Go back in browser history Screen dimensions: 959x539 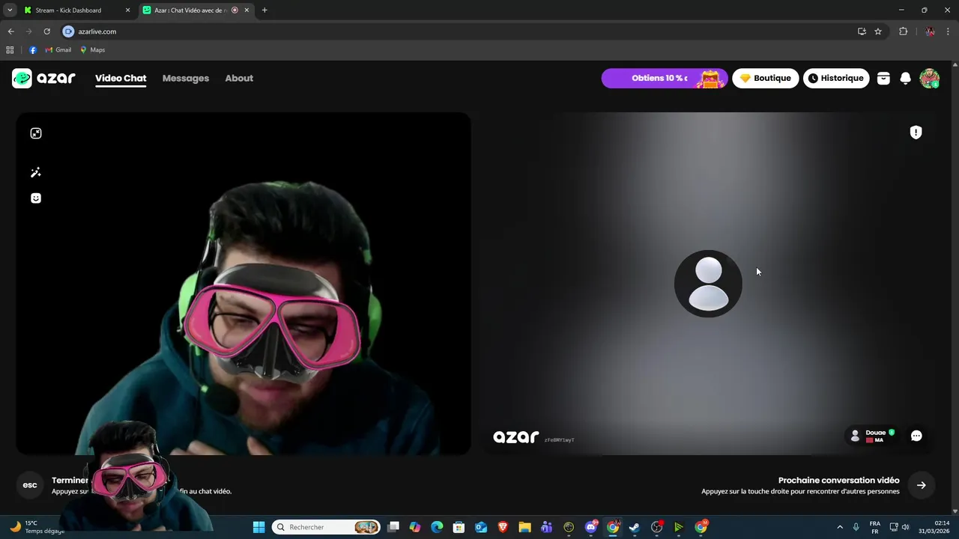[10, 31]
